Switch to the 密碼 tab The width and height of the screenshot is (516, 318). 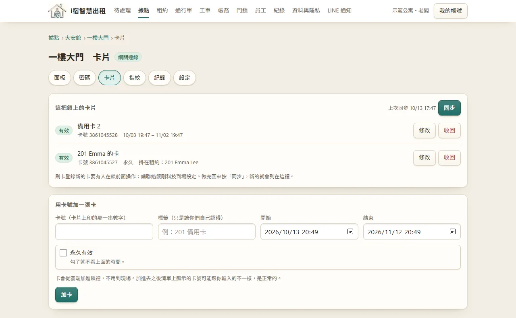click(85, 78)
